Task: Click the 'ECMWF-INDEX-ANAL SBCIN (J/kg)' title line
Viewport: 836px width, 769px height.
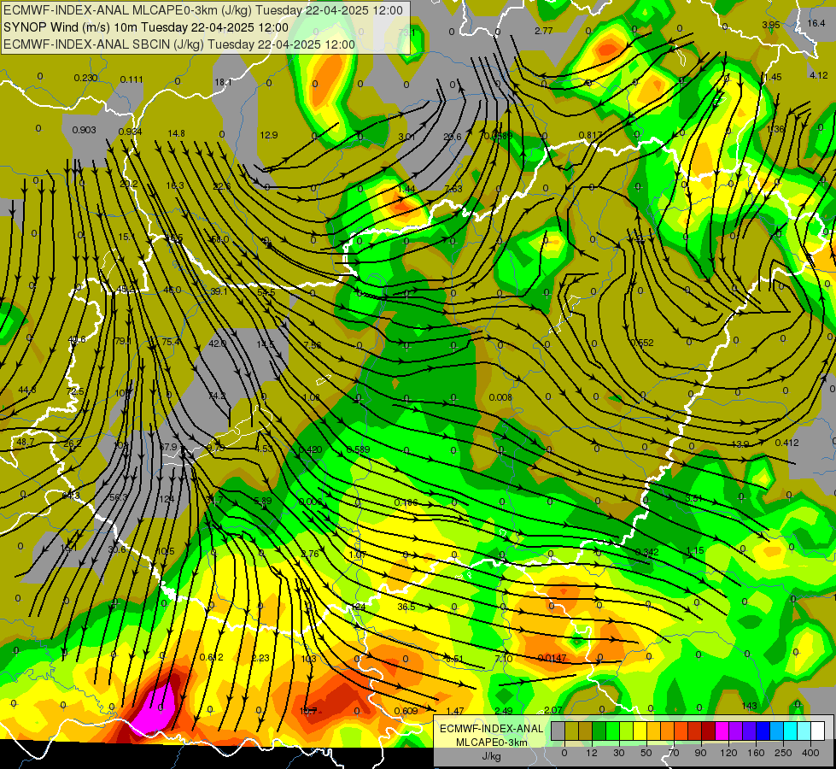Action: tap(103, 44)
